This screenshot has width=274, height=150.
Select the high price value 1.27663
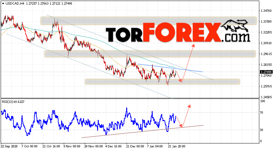tap(43, 4)
